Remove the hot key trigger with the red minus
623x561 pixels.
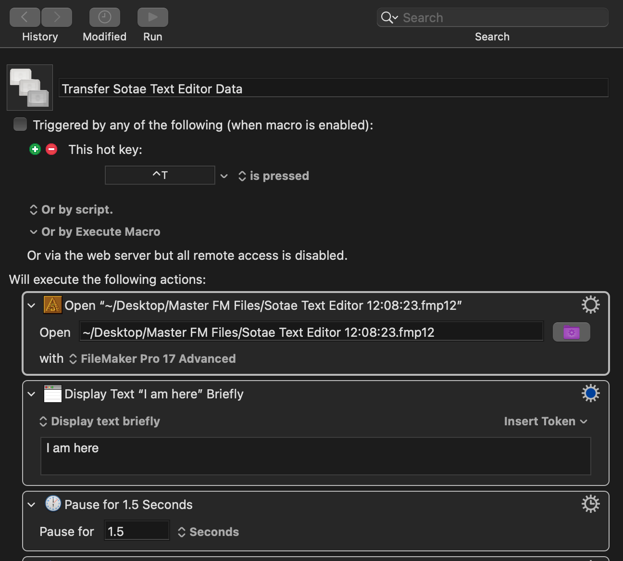click(x=51, y=149)
